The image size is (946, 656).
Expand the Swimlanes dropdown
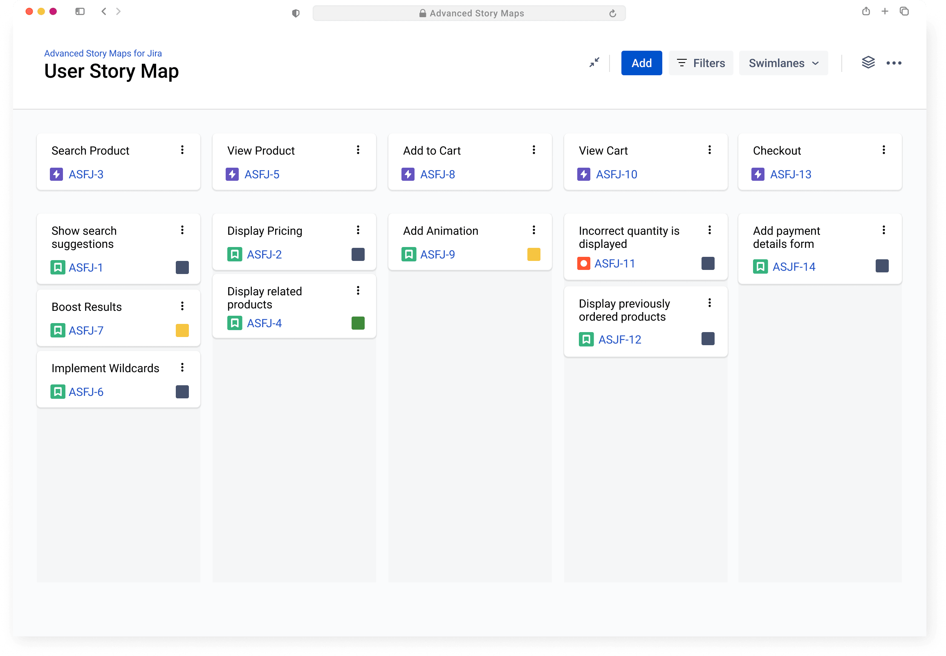(x=783, y=63)
